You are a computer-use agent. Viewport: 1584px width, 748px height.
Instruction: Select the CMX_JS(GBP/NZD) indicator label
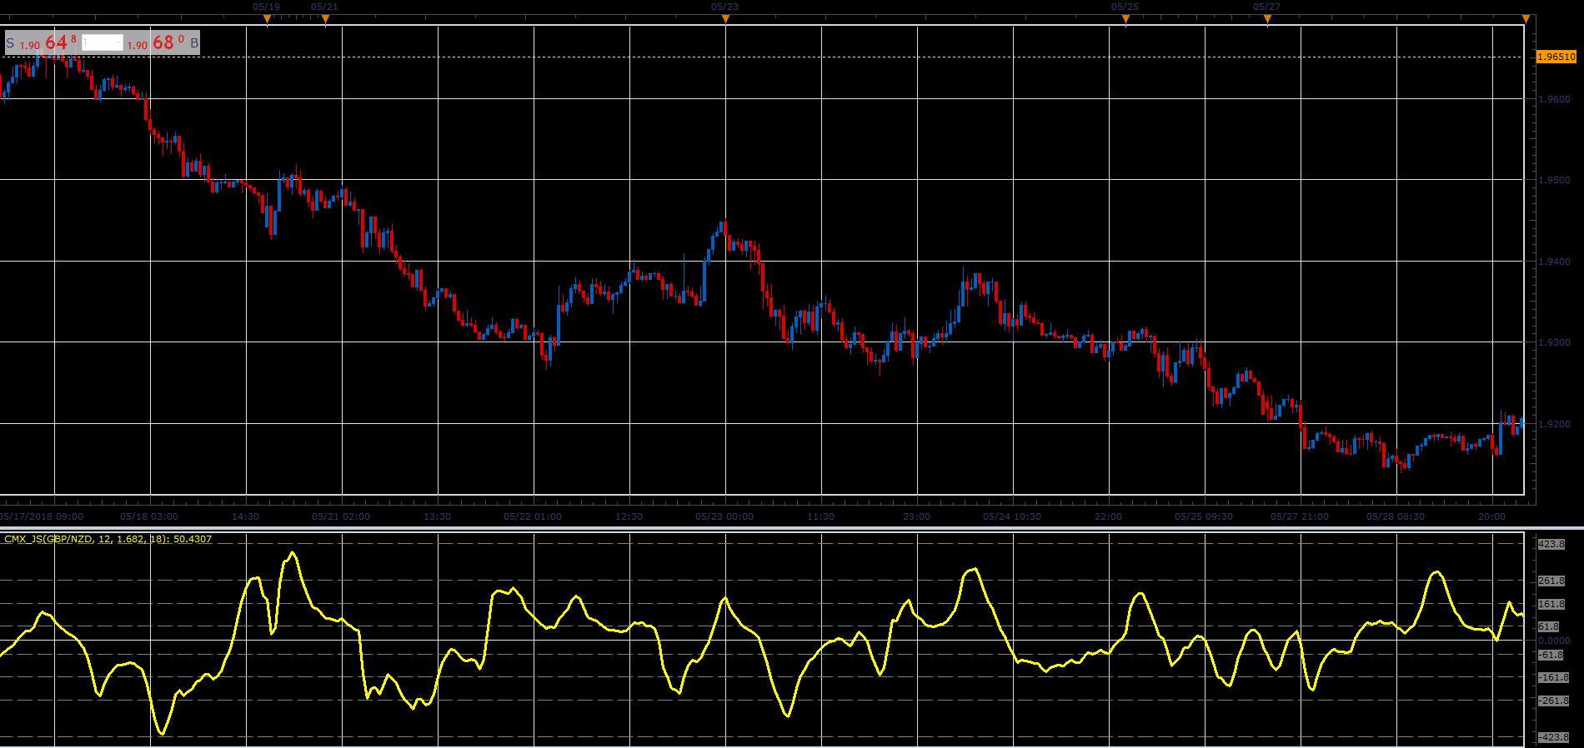point(108,540)
